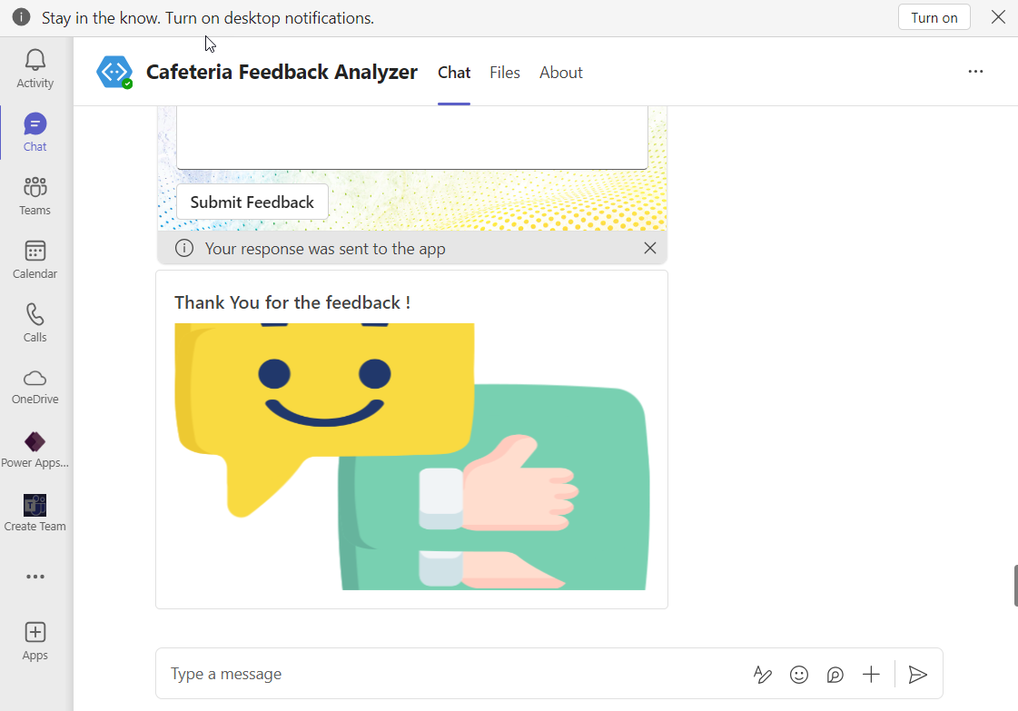Switch to the Files tab
The image size is (1018, 711).
click(x=504, y=72)
